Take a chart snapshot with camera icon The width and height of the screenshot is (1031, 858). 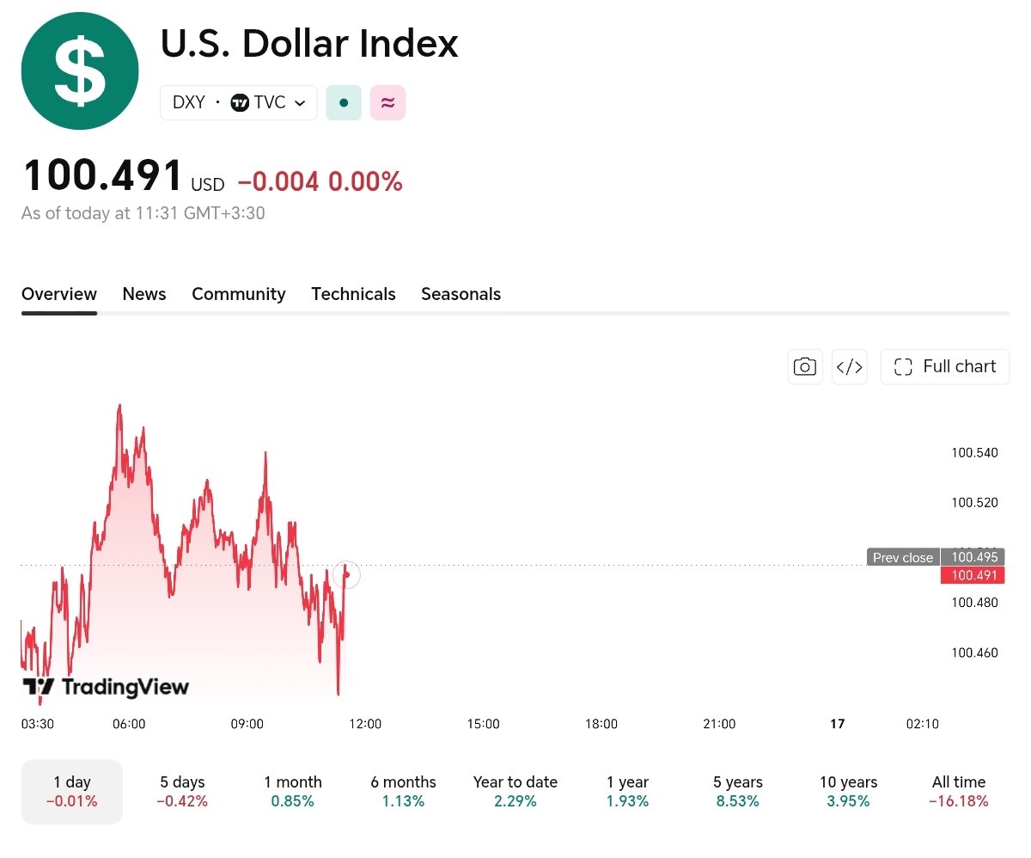click(x=805, y=367)
